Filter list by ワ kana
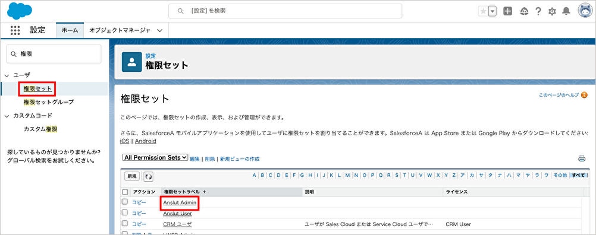This screenshot has width=596, height=235. 546,175
